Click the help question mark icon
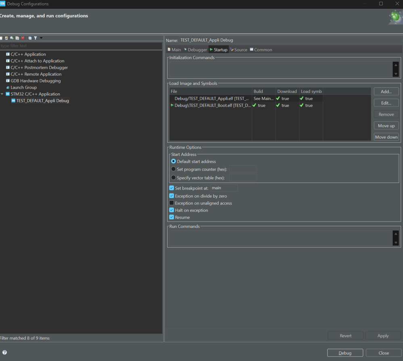 [x=4, y=352]
